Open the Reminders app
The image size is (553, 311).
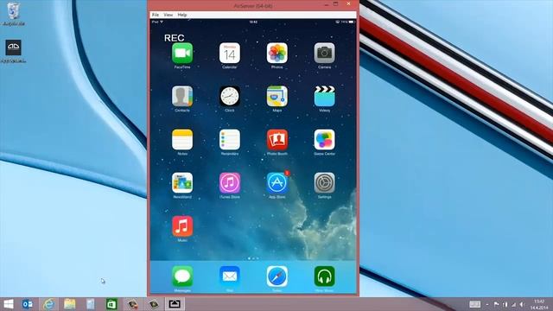[x=230, y=140]
